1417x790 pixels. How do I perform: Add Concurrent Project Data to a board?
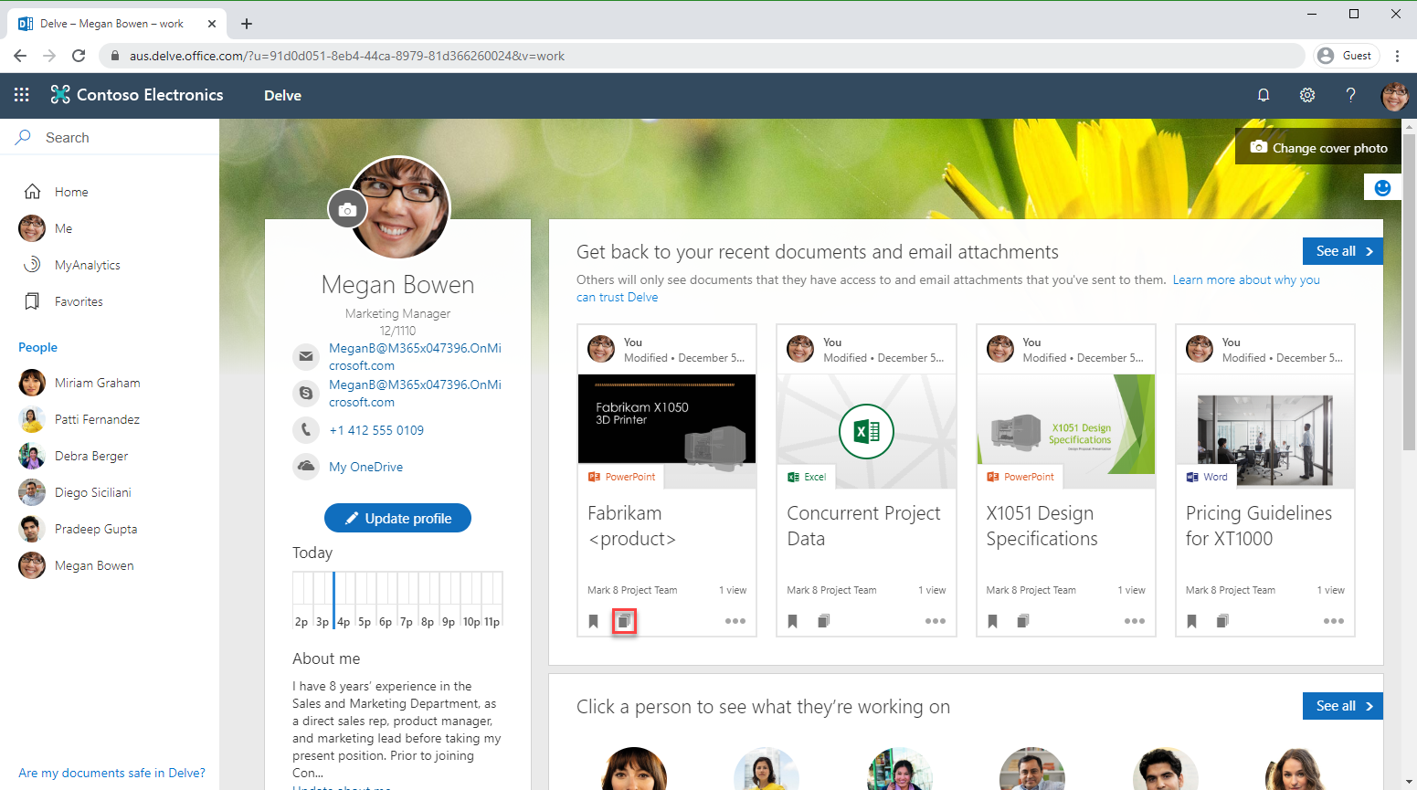click(x=824, y=621)
